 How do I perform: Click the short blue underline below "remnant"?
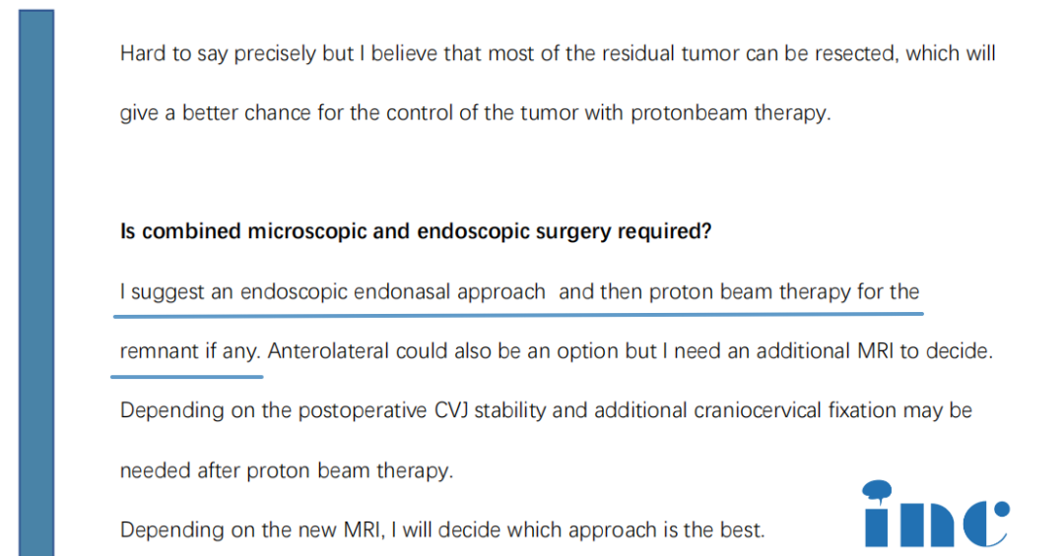tap(187, 375)
